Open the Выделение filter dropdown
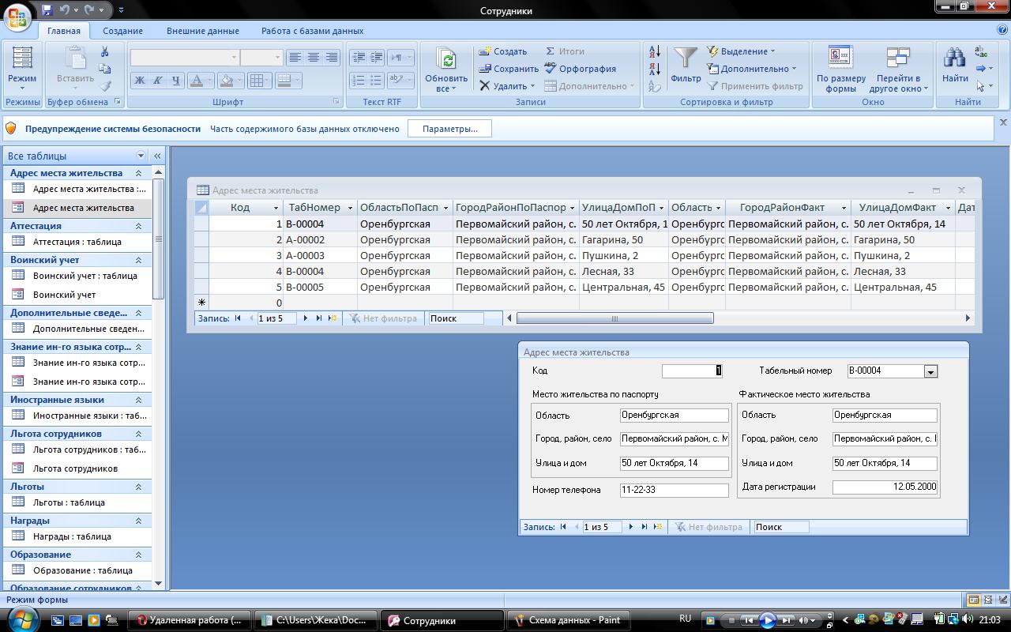 (x=741, y=51)
